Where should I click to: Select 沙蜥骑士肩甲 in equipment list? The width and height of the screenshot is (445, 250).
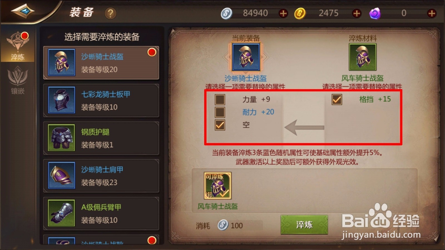pyautogui.click(x=101, y=175)
